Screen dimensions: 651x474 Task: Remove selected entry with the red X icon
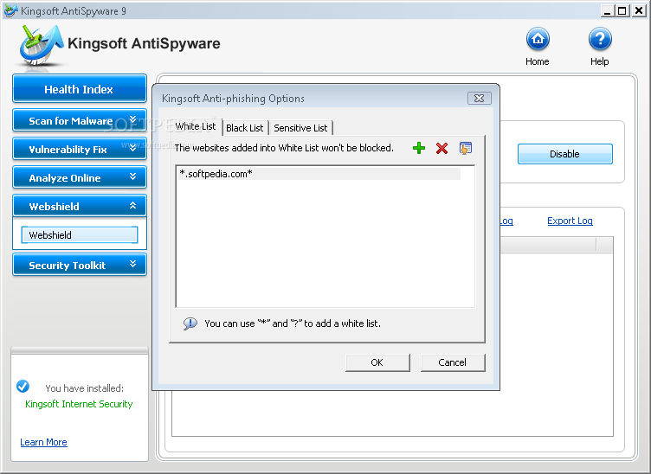(x=442, y=148)
